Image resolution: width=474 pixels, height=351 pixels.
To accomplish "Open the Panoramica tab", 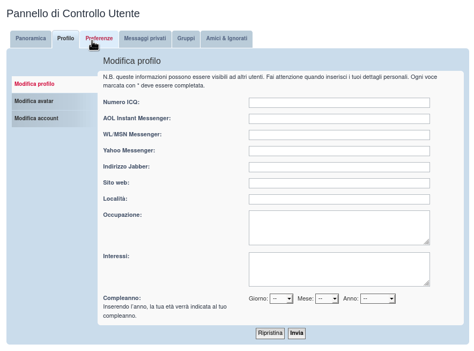I will [31, 39].
